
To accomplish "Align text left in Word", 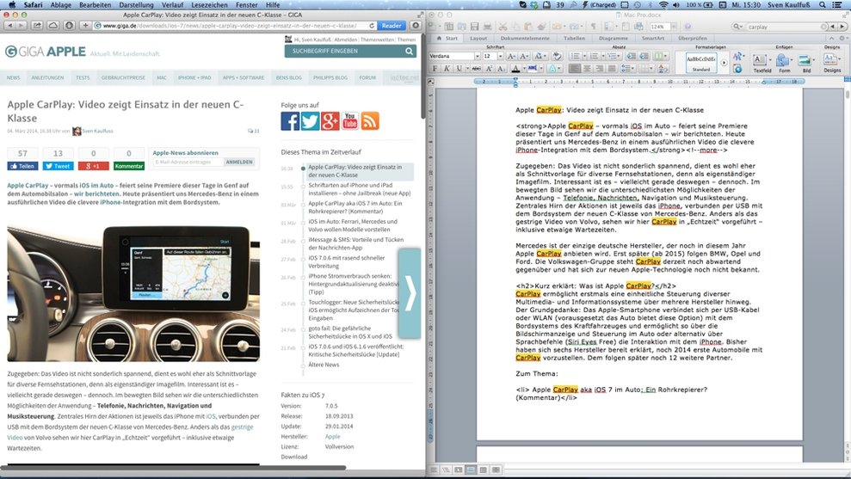I will click(x=575, y=68).
